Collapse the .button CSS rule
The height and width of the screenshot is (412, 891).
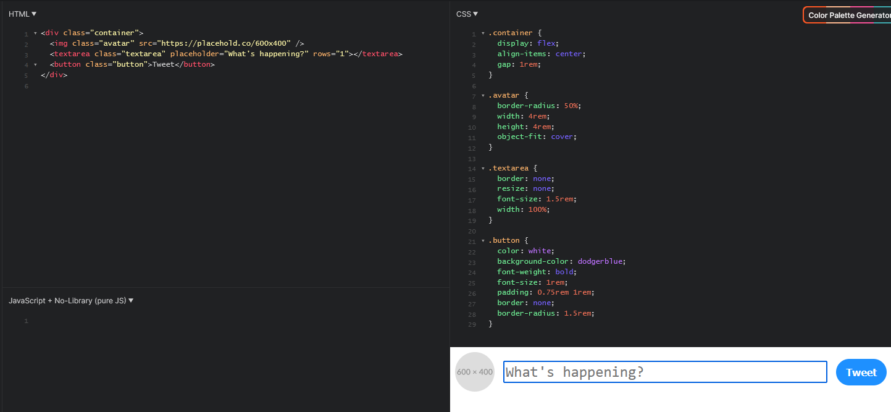(483, 241)
